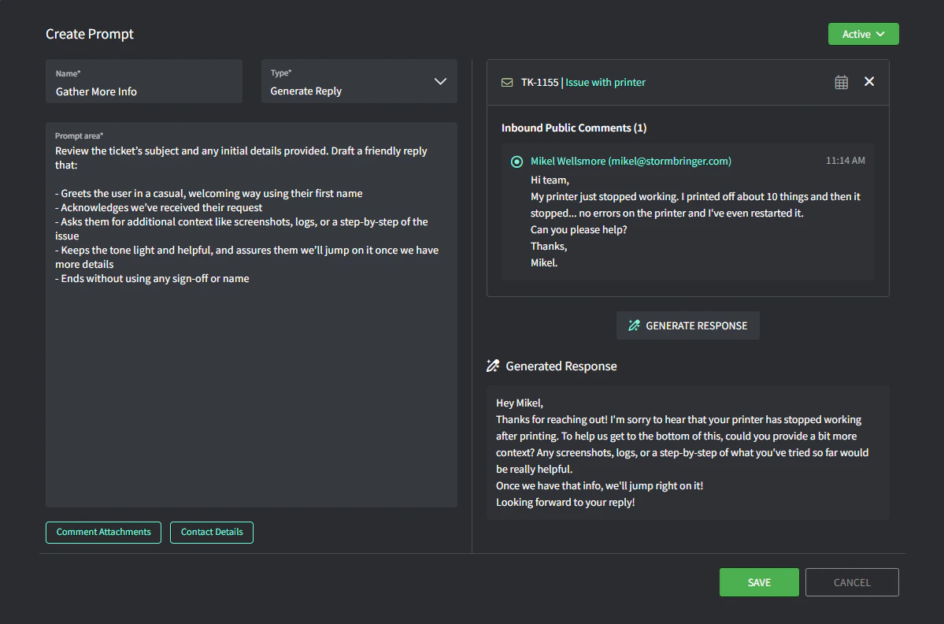Image resolution: width=944 pixels, height=624 pixels.
Task: Open the Issue with printer ticket link
Action: click(605, 83)
